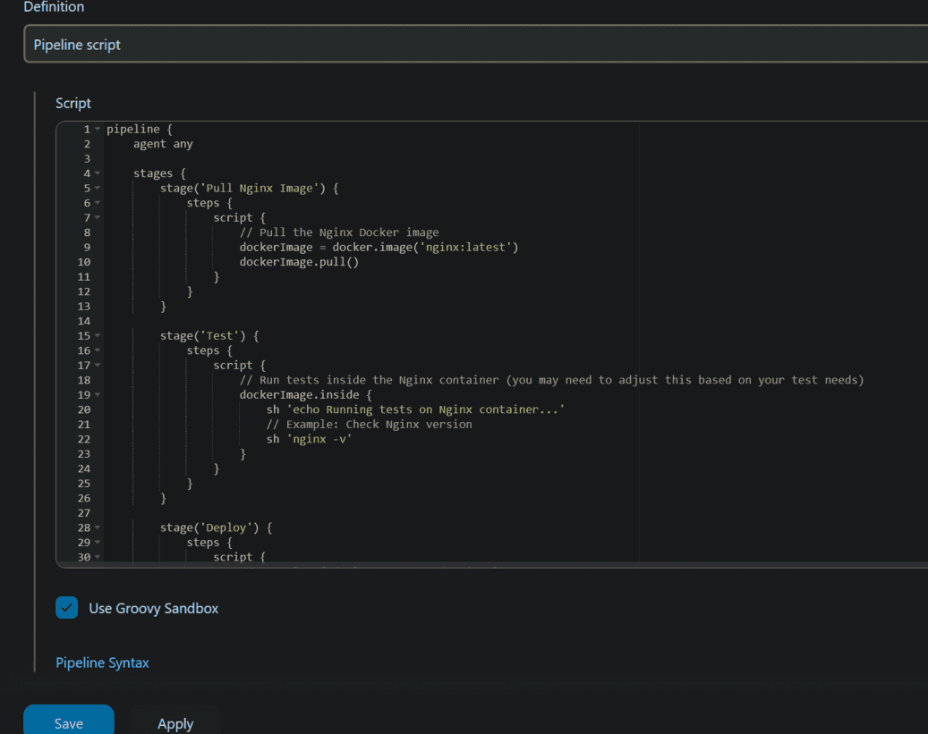Fold the script block on line 7
Viewport: 928px width, 734px height.
coord(98,217)
